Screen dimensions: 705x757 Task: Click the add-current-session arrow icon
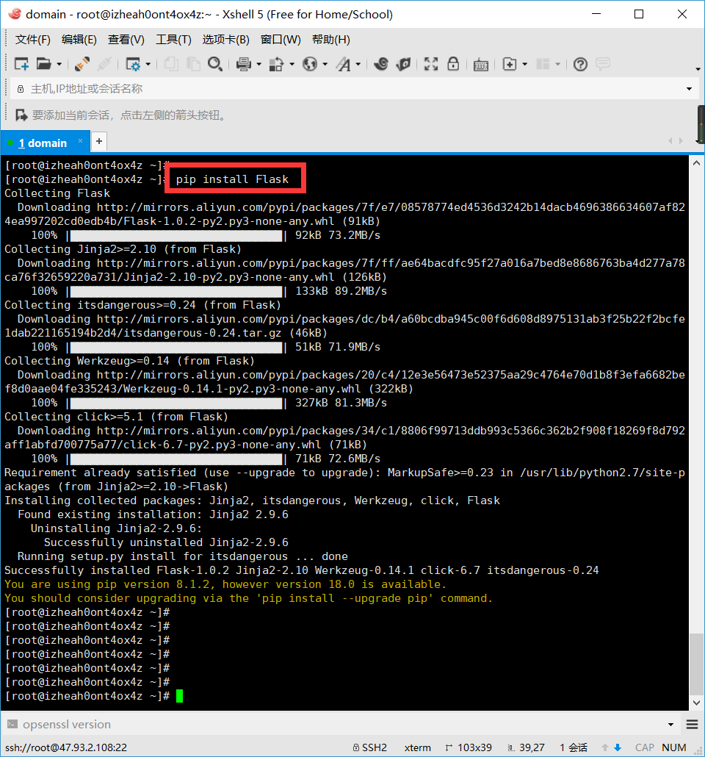tap(21, 115)
